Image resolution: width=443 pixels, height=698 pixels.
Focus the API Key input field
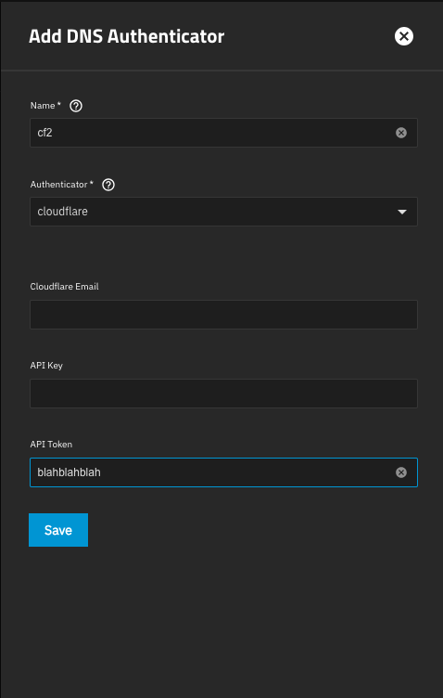point(223,394)
